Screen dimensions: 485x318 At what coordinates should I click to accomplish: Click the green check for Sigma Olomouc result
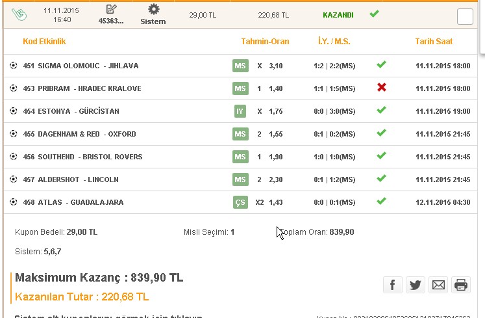click(x=381, y=64)
